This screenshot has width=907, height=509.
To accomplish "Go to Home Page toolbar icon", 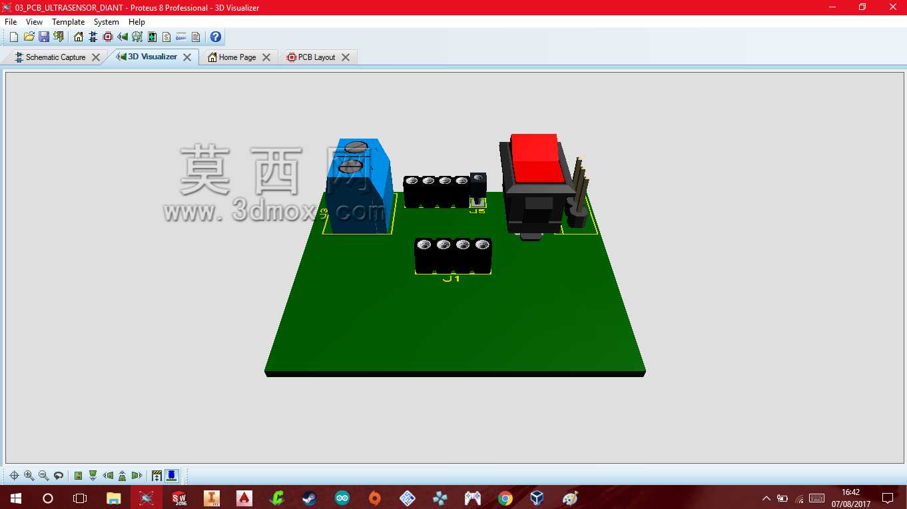I will pyautogui.click(x=79, y=37).
